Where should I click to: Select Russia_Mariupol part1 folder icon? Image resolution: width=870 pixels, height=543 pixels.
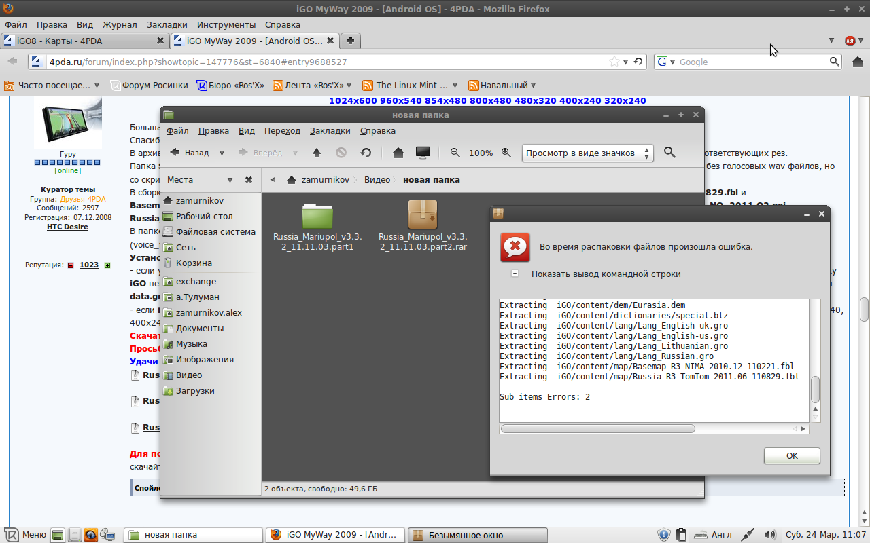pyautogui.click(x=317, y=215)
